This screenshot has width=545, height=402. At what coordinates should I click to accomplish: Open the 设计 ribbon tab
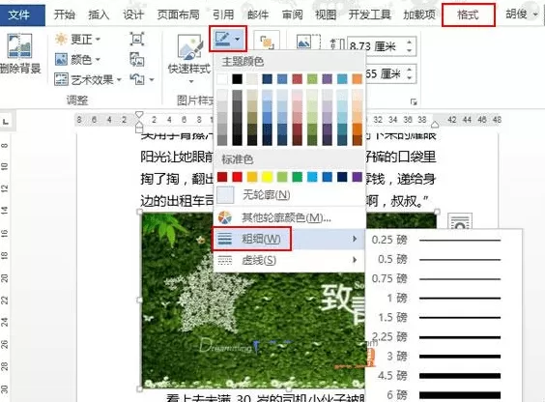pos(133,14)
